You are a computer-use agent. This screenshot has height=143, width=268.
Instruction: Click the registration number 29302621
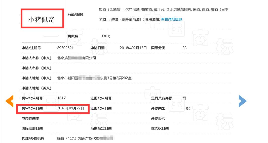point(65,48)
